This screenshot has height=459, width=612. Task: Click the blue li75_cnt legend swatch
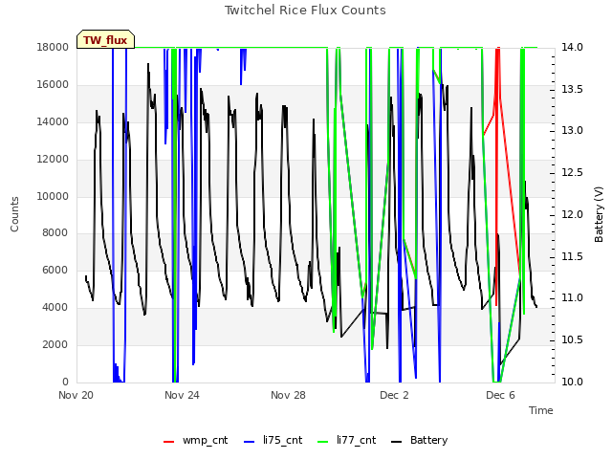(x=249, y=442)
